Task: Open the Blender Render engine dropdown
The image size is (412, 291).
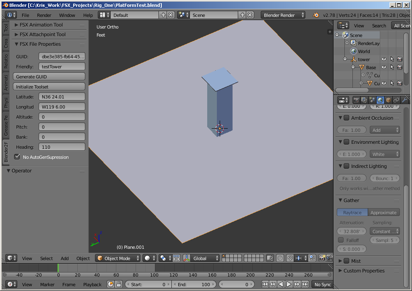Action: click(x=283, y=15)
